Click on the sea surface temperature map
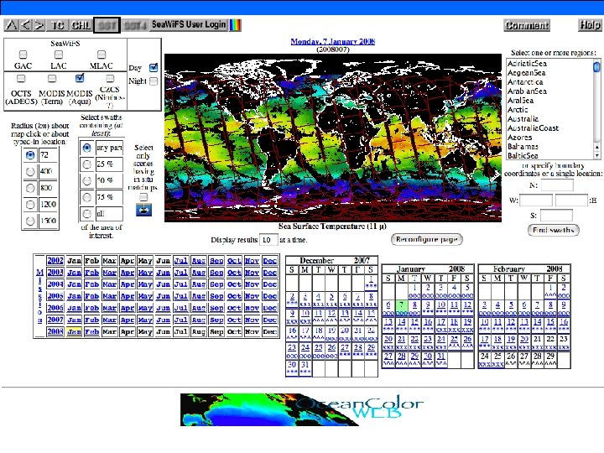The height and width of the screenshot is (453, 604). pos(332,138)
